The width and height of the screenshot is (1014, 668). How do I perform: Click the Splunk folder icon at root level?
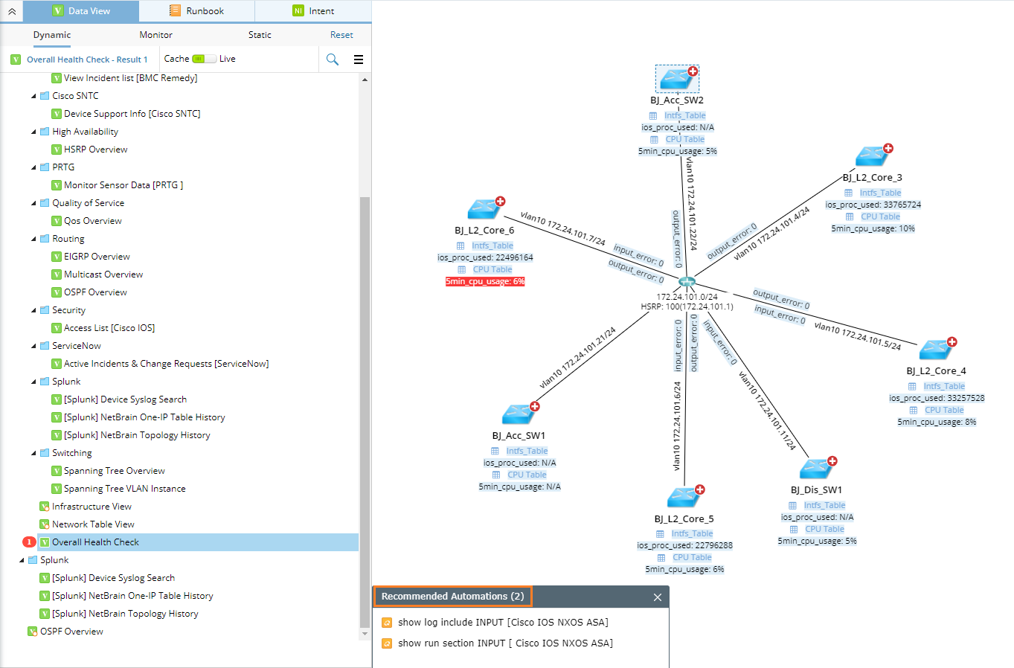pyautogui.click(x=33, y=560)
